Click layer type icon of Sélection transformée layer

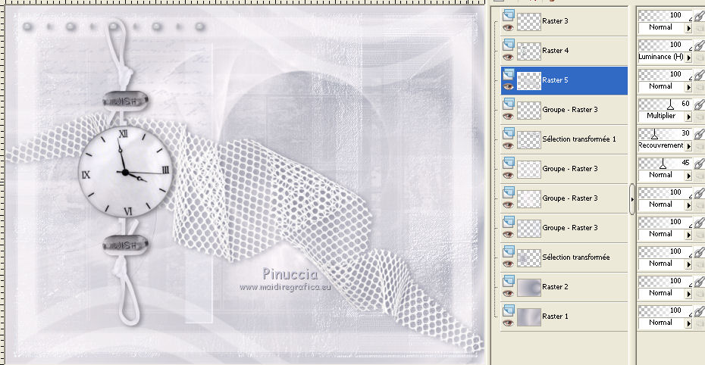tap(508, 252)
